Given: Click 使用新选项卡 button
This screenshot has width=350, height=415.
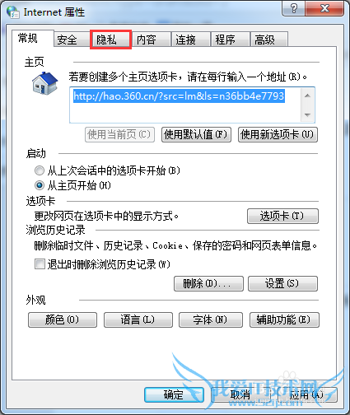Looking at the screenshot, I should (278, 134).
